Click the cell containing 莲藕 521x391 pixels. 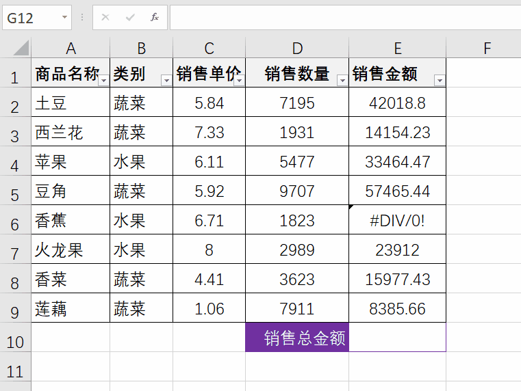click(71, 308)
